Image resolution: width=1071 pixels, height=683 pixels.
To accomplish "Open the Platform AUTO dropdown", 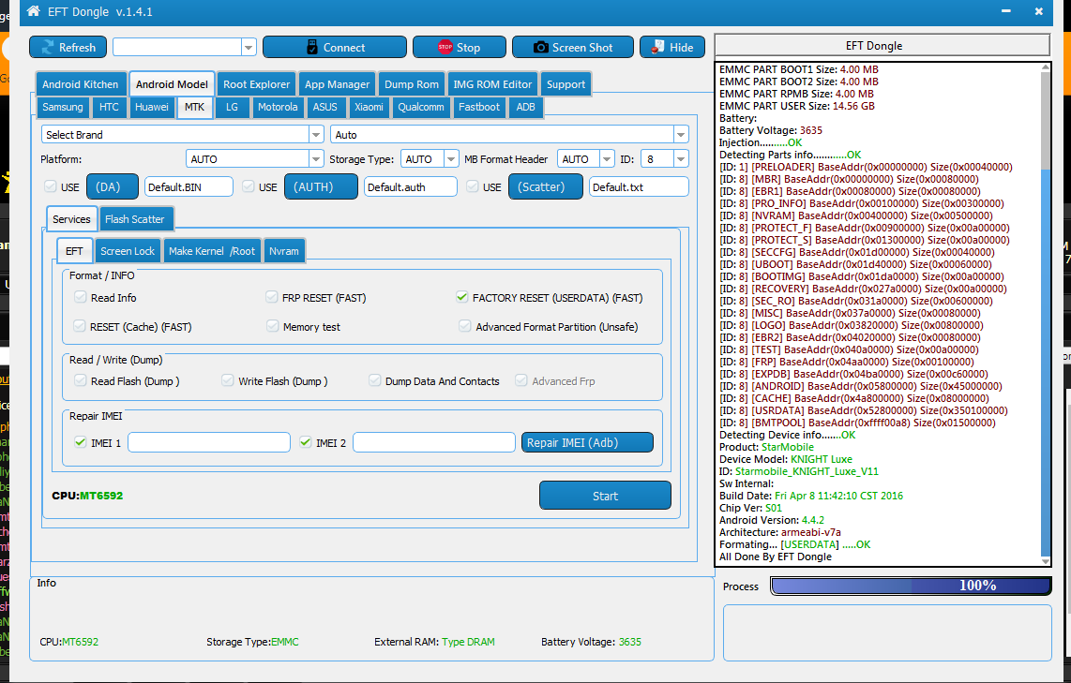I will pyautogui.click(x=315, y=159).
